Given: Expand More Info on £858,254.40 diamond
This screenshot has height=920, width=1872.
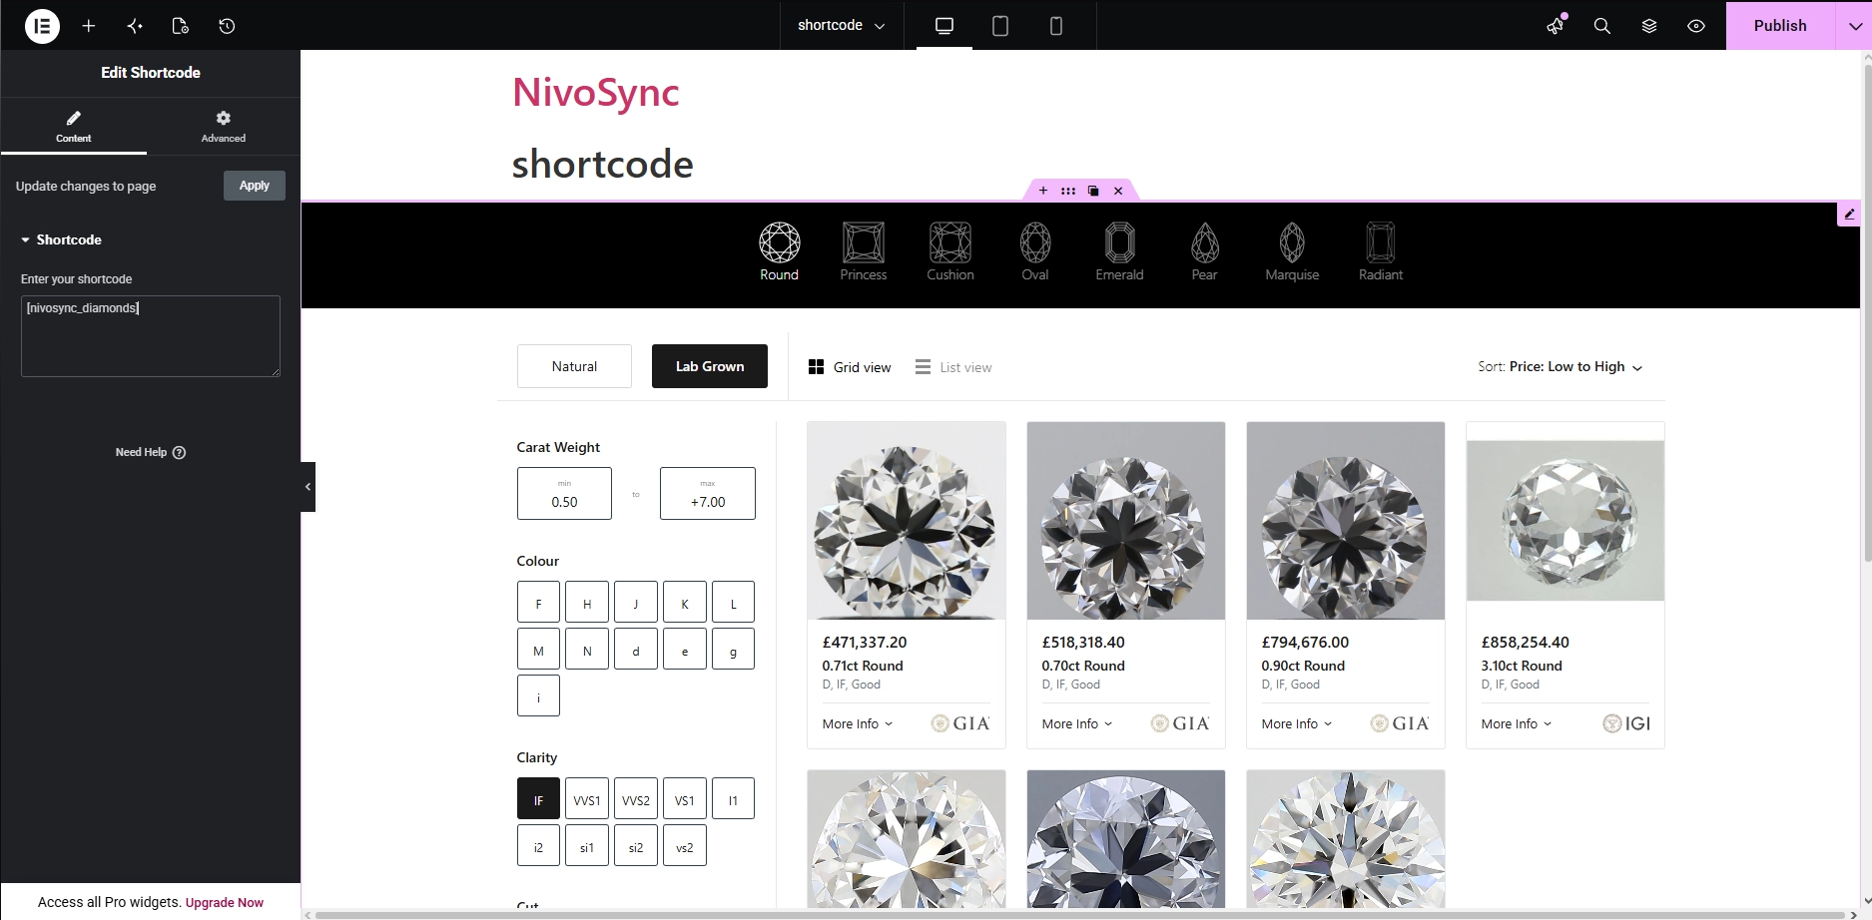Looking at the screenshot, I should 1517,723.
